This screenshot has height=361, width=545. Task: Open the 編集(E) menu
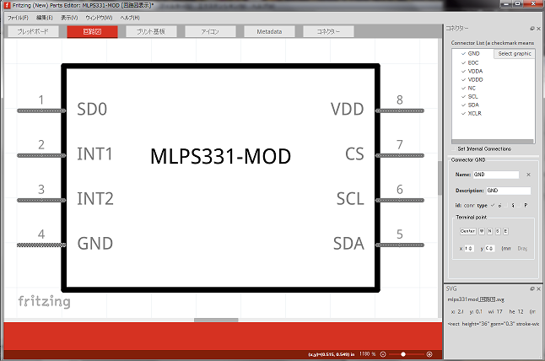[45, 18]
